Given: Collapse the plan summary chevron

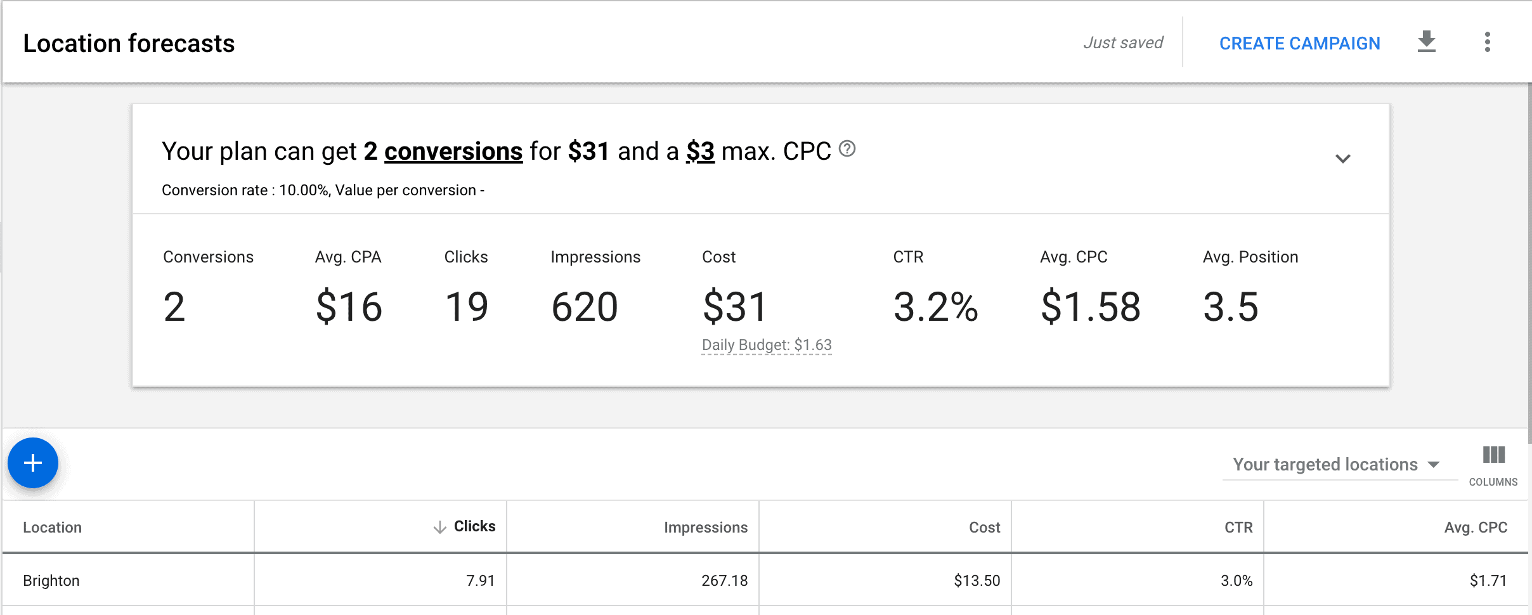Looking at the screenshot, I should pos(1342,158).
